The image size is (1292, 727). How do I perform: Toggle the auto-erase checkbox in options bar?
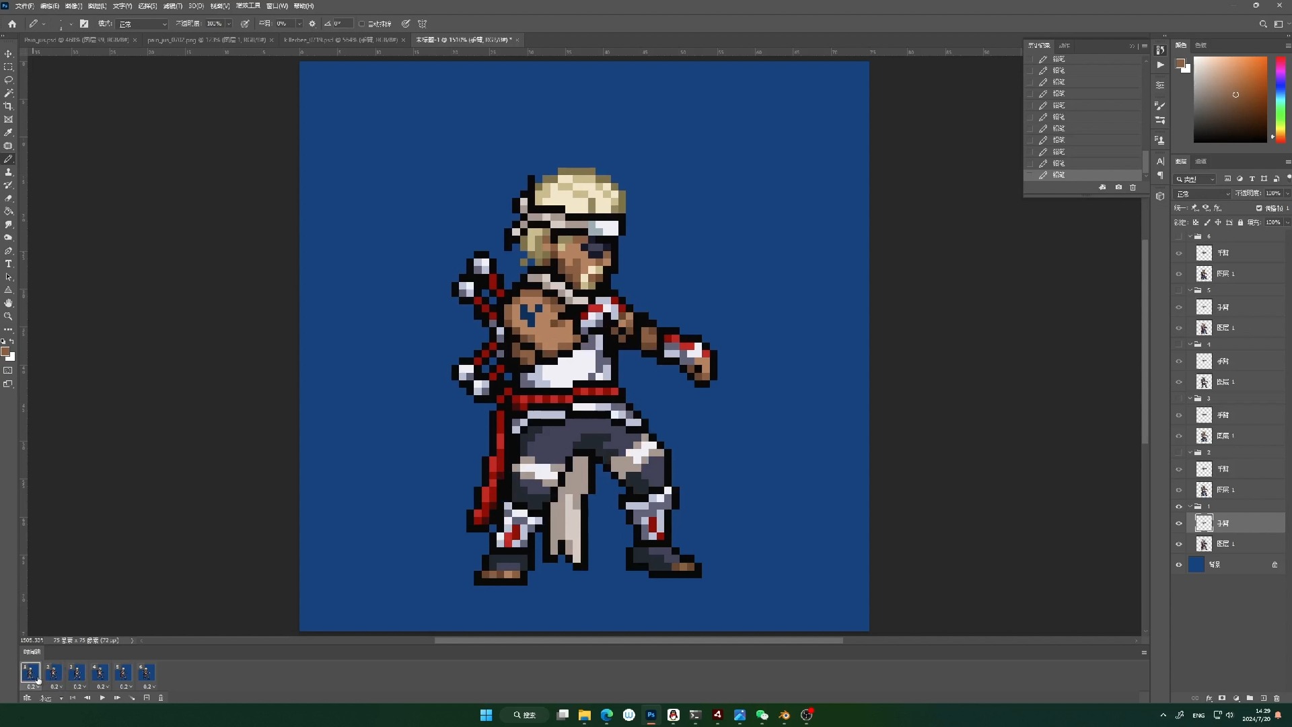pyautogui.click(x=362, y=24)
